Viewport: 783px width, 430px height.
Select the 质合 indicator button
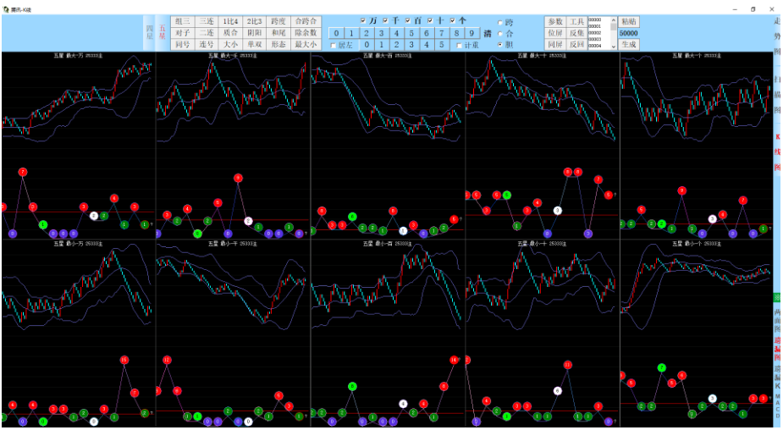230,33
